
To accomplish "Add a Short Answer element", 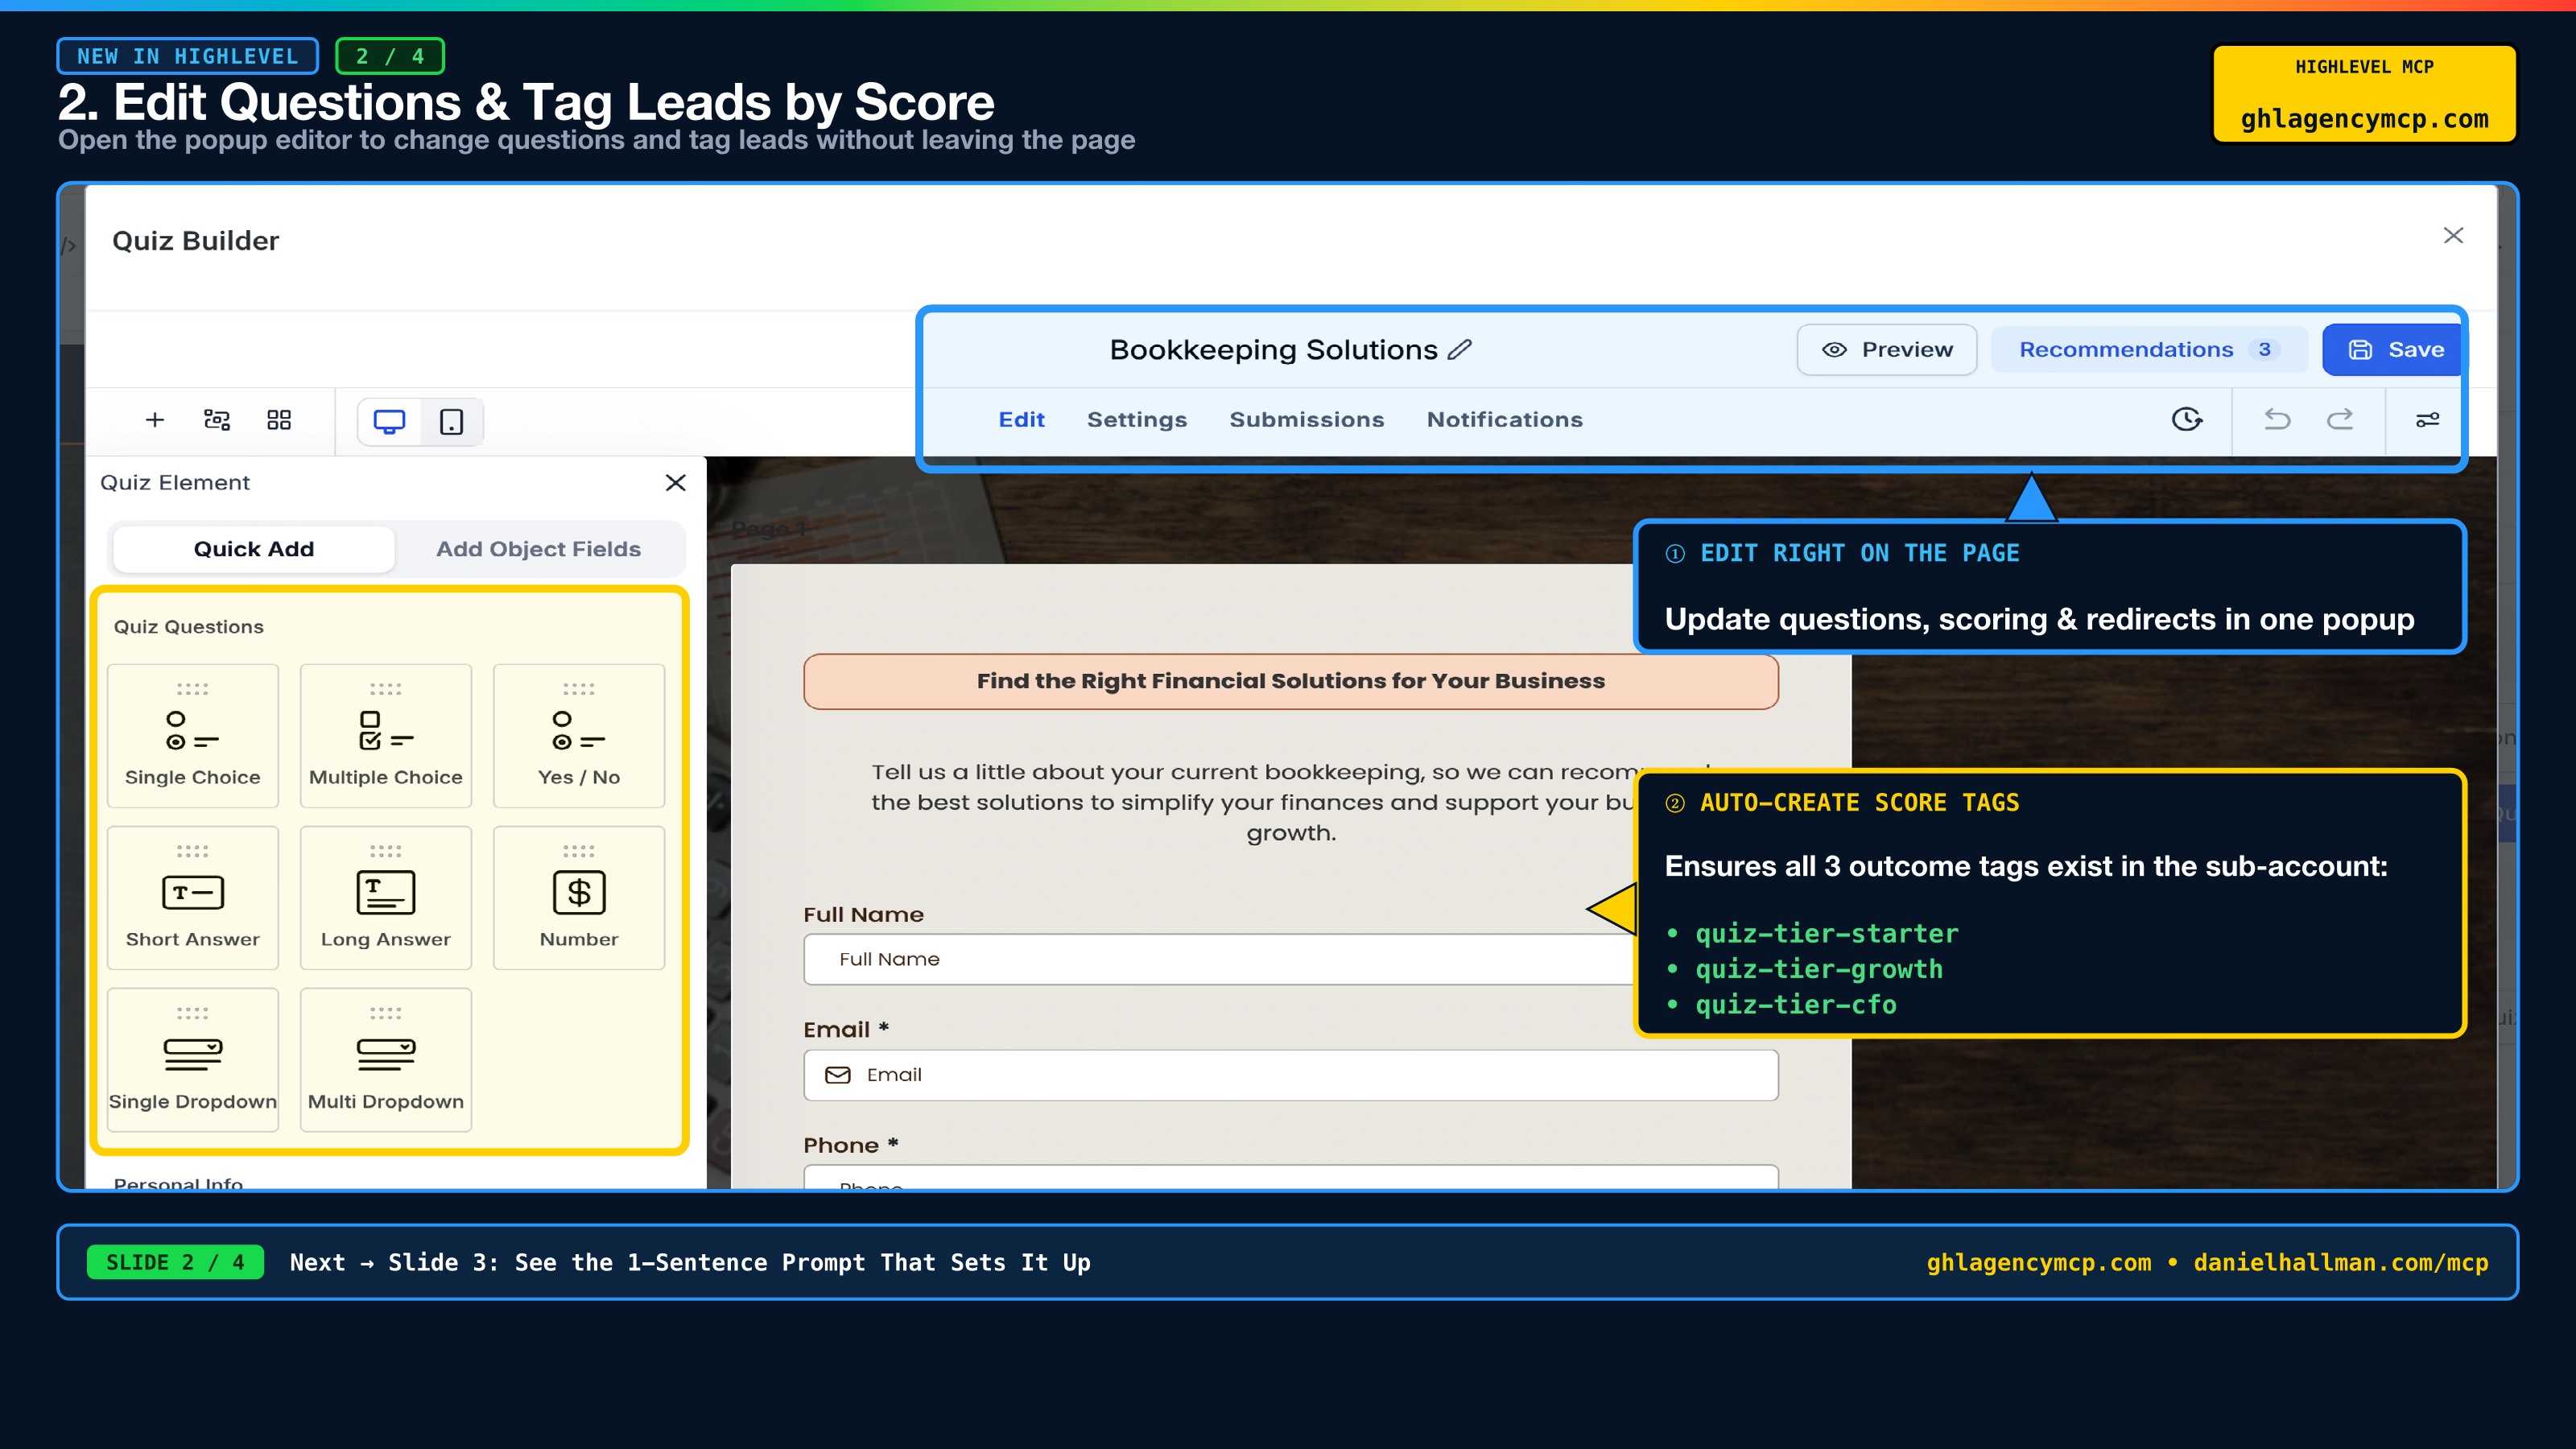I will click(x=193, y=897).
